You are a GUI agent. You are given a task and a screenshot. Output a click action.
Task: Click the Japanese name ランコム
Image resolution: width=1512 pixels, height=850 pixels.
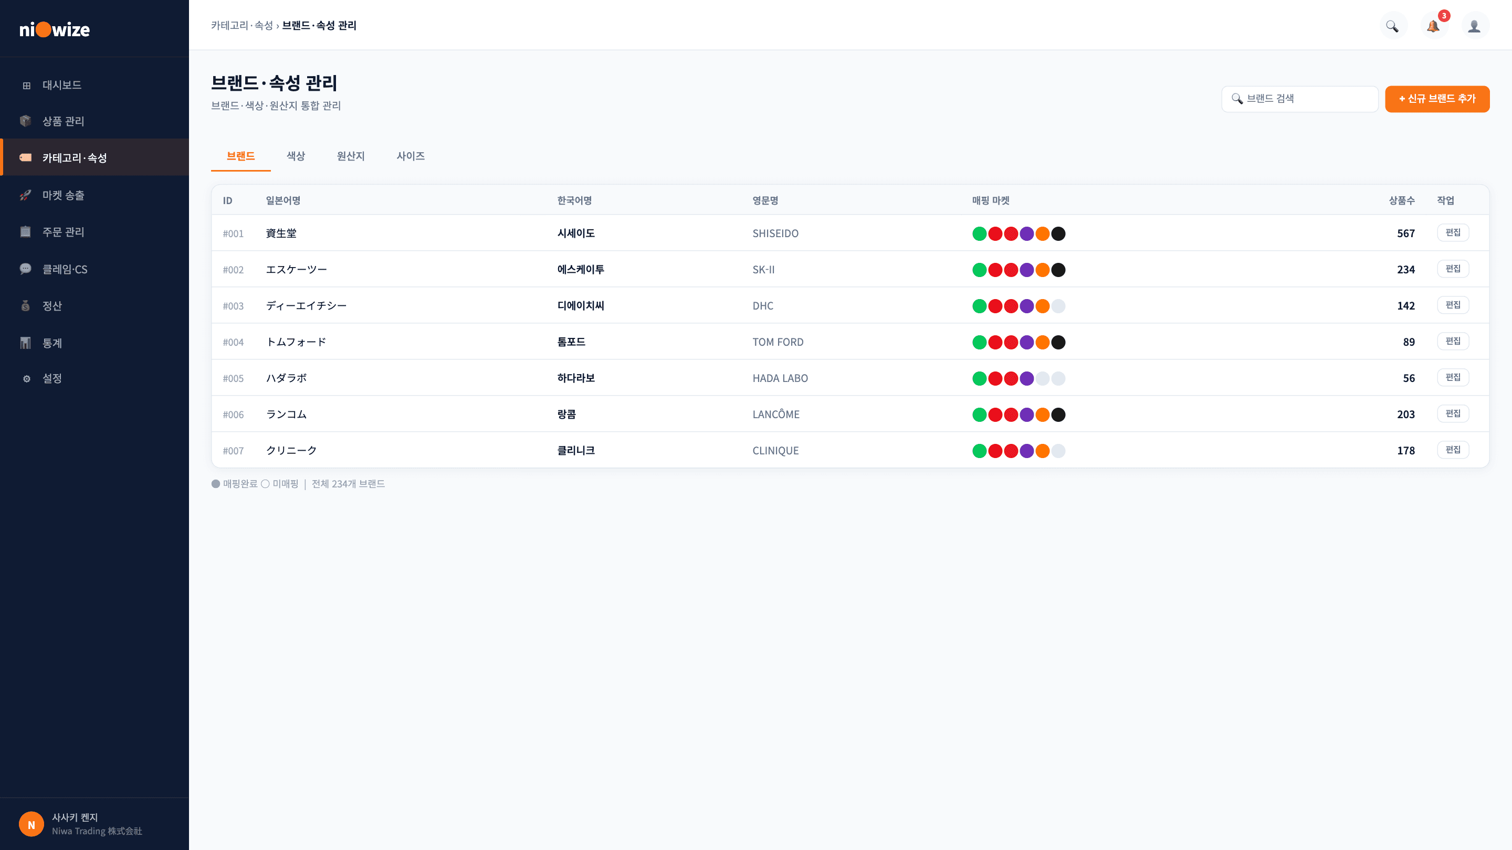pos(287,415)
